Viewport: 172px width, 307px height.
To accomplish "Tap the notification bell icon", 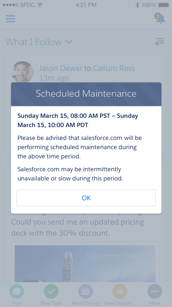I will (x=161, y=19).
